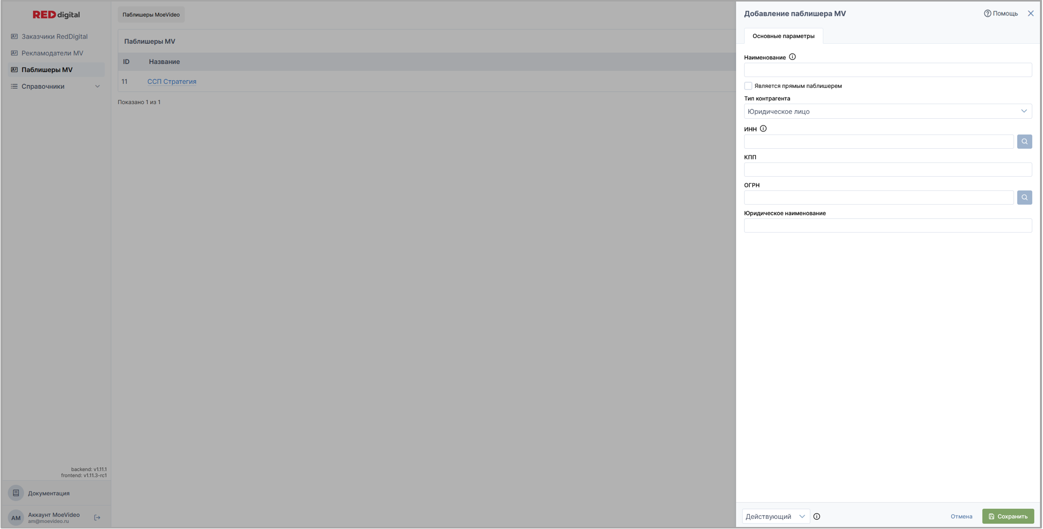Image resolution: width=1043 pixels, height=529 pixels.
Task: Open the Тип контрагента dropdown
Action: pyautogui.click(x=887, y=111)
